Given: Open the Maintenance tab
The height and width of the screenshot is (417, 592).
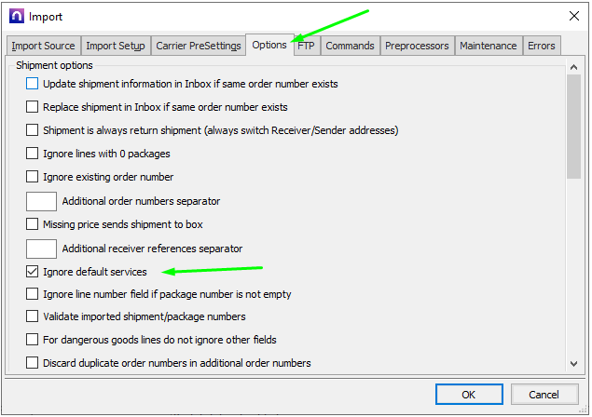Looking at the screenshot, I should click(488, 46).
